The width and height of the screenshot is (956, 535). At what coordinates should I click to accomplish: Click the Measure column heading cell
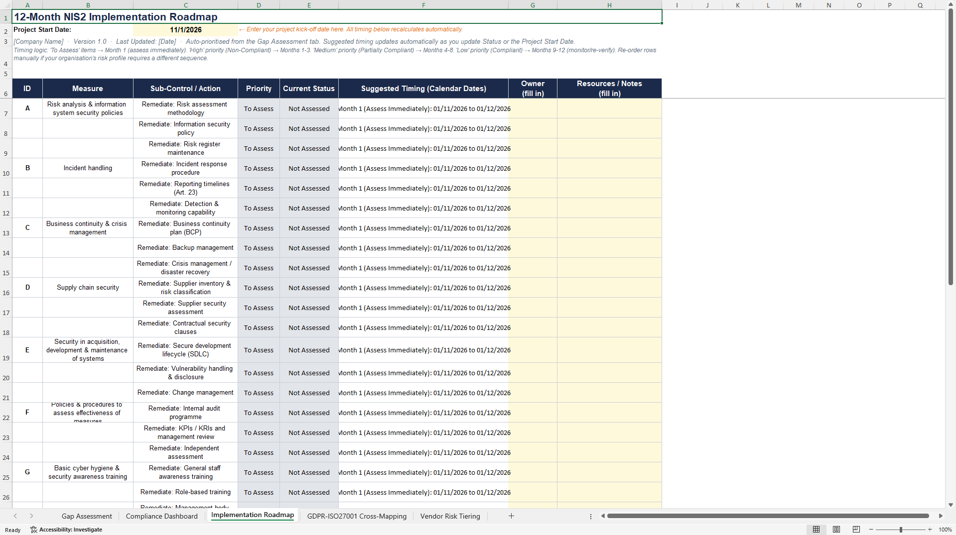click(88, 89)
